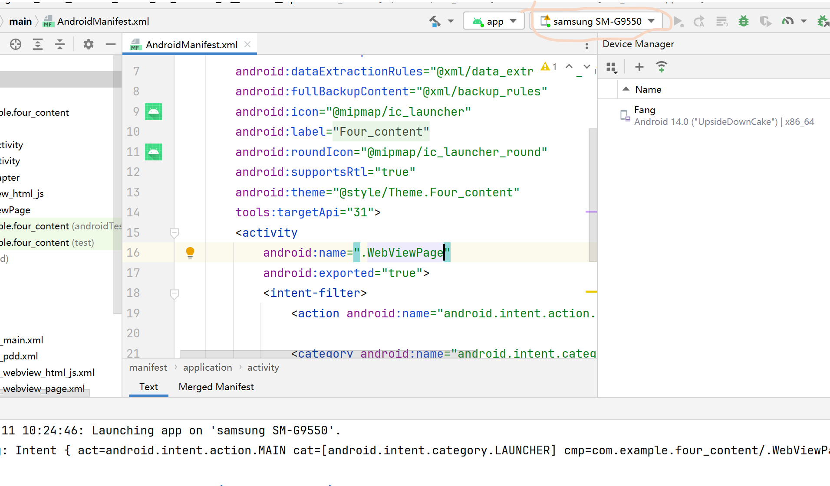This screenshot has height=486, width=830.
Task: Click the Four_content label value on line 10
Action: tap(381, 132)
